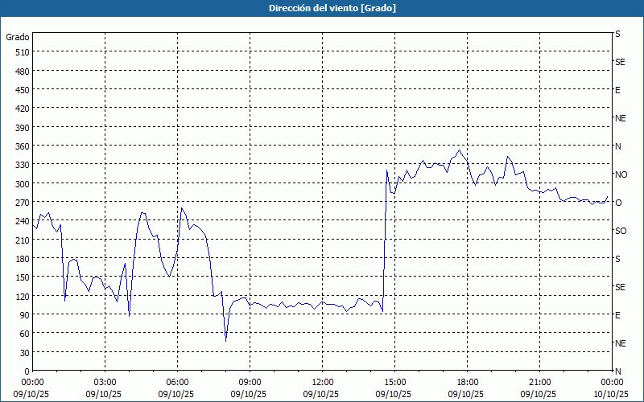The image size is (644, 402).
Task: Click the lowest dip of the blue line
Action: (x=225, y=341)
